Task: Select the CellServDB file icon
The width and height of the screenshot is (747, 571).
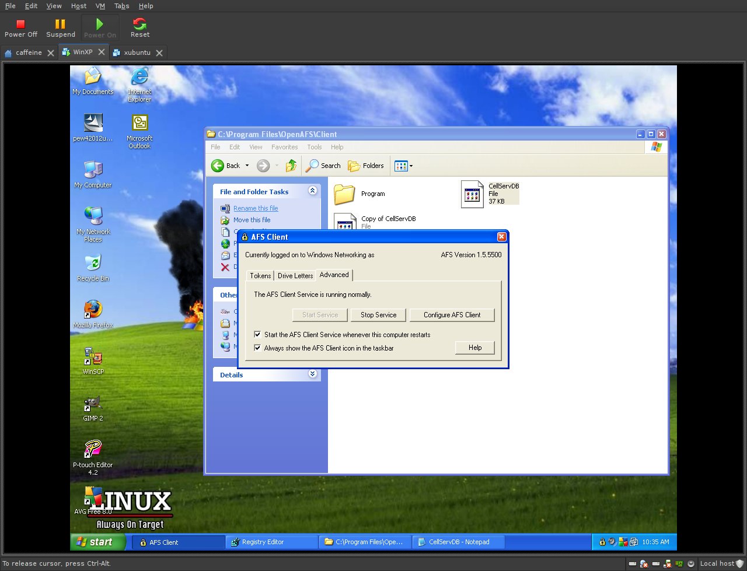Action: 472,194
